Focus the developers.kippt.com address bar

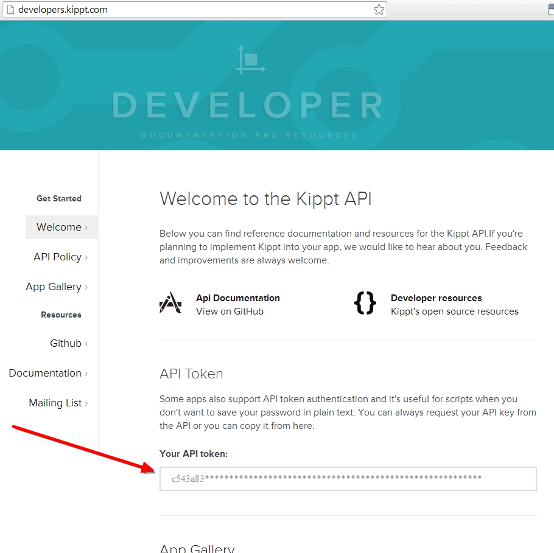tap(195, 10)
